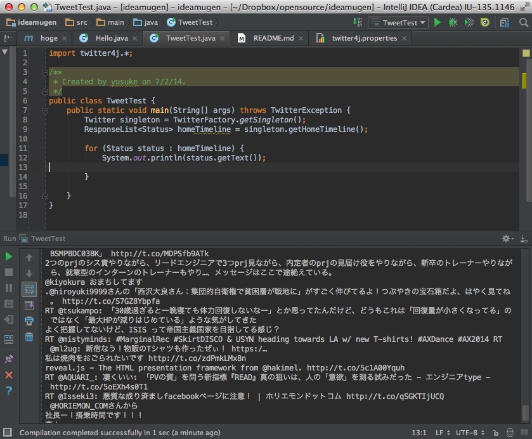Stop the running process in Run panel
This screenshot has height=439, width=532.
[9, 272]
